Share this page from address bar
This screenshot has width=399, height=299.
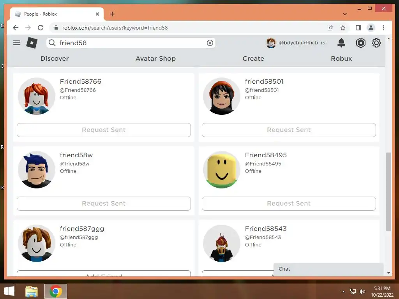point(330,28)
